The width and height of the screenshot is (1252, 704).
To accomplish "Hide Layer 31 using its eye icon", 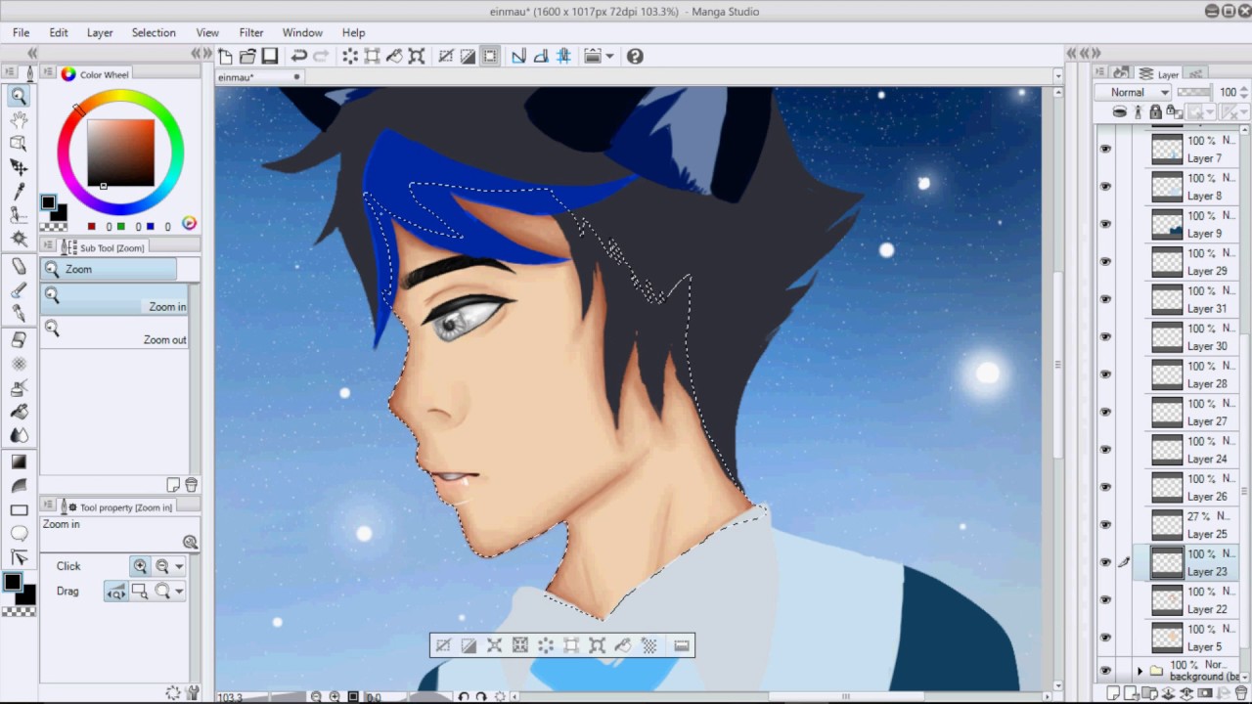I will point(1105,299).
